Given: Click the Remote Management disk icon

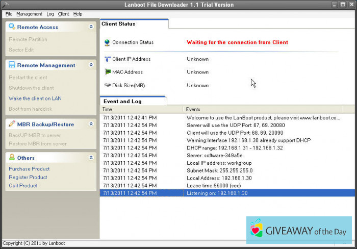Looking at the screenshot, I should (x=12, y=65).
